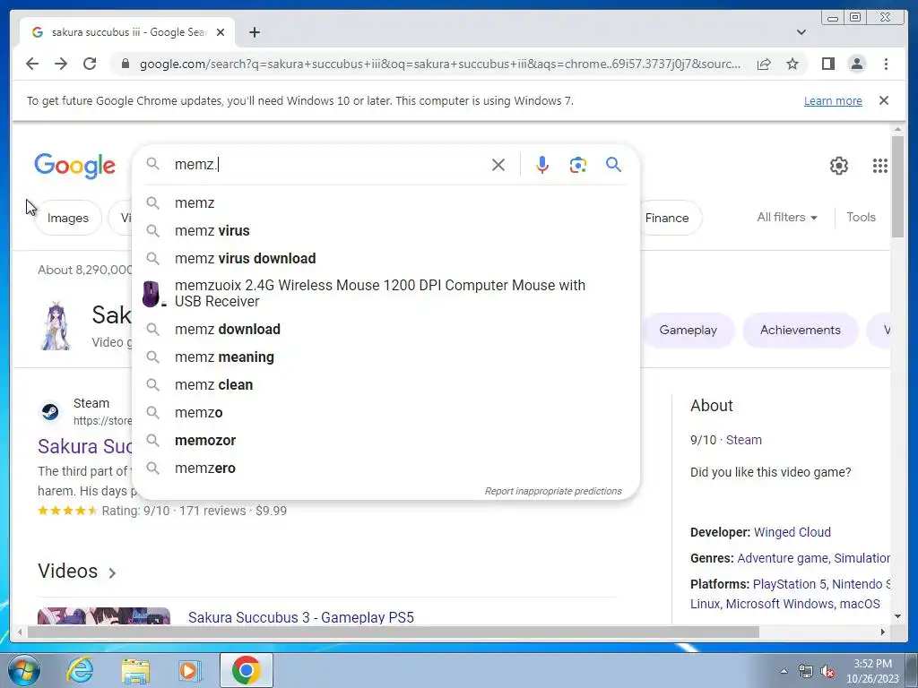Select the 'memzo' suggestion
Image resolution: width=918 pixels, height=688 pixels.
pyautogui.click(x=385, y=412)
